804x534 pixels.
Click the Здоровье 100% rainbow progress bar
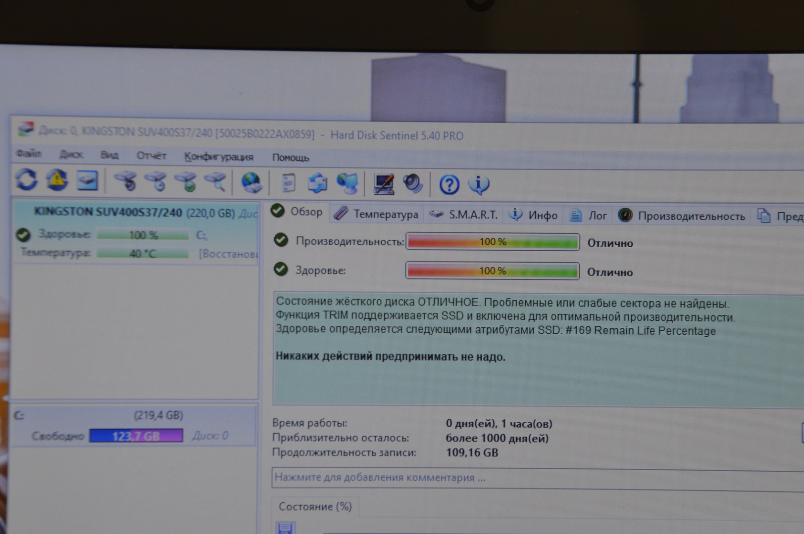pyautogui.click(x=492, y=271)
